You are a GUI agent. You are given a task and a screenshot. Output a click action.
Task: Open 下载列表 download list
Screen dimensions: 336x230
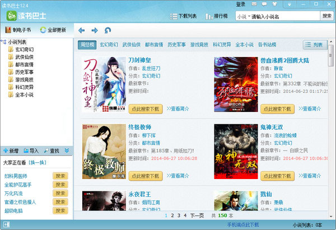184,16
